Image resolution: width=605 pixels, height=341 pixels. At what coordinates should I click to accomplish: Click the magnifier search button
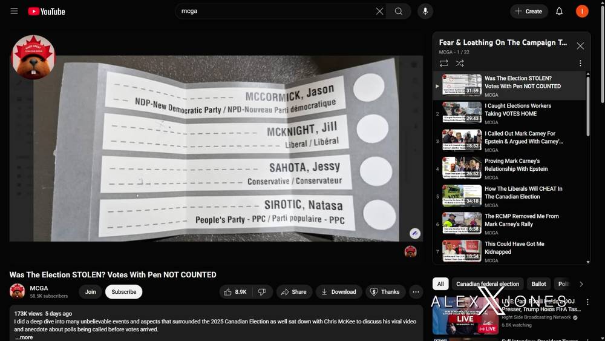(399, 11)
